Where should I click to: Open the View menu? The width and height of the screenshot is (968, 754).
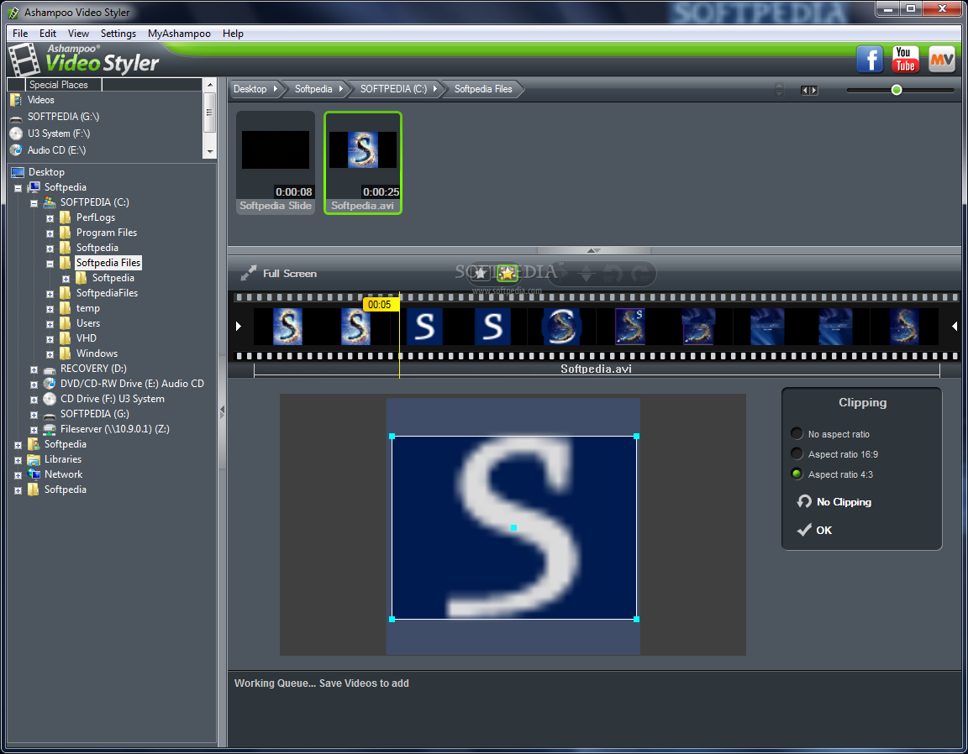click(x=78, y=34)
